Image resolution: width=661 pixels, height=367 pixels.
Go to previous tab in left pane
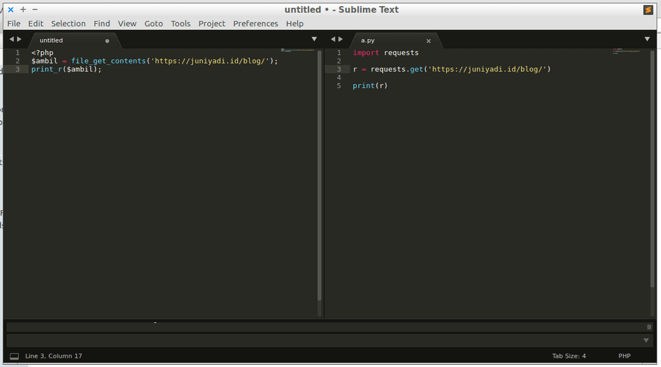(11, 39)
